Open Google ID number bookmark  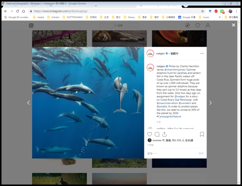17,17
